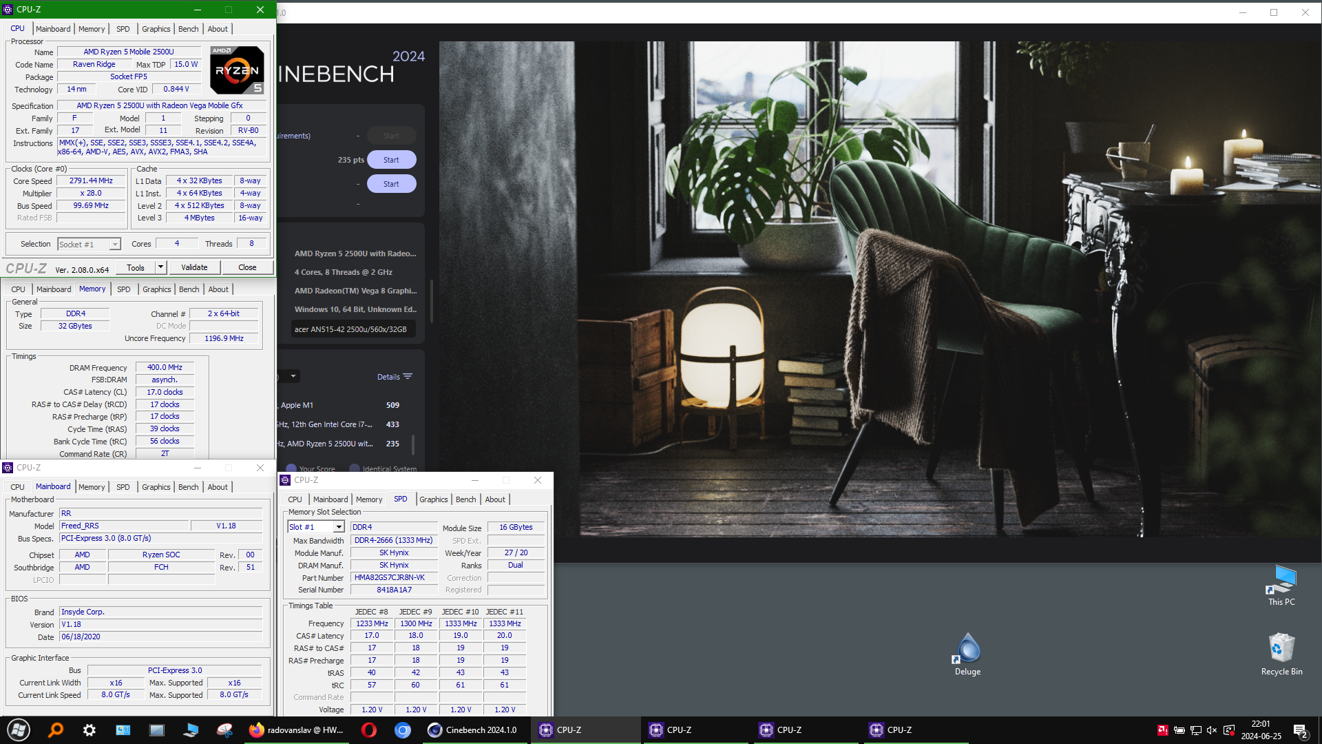1322x744 pixels.
Task: Click the Close button in CPU-Z
Action: pyautogui.click(x=247, y=267)
